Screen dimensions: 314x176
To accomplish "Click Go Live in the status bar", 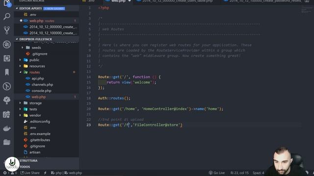I will coord(217,173).
